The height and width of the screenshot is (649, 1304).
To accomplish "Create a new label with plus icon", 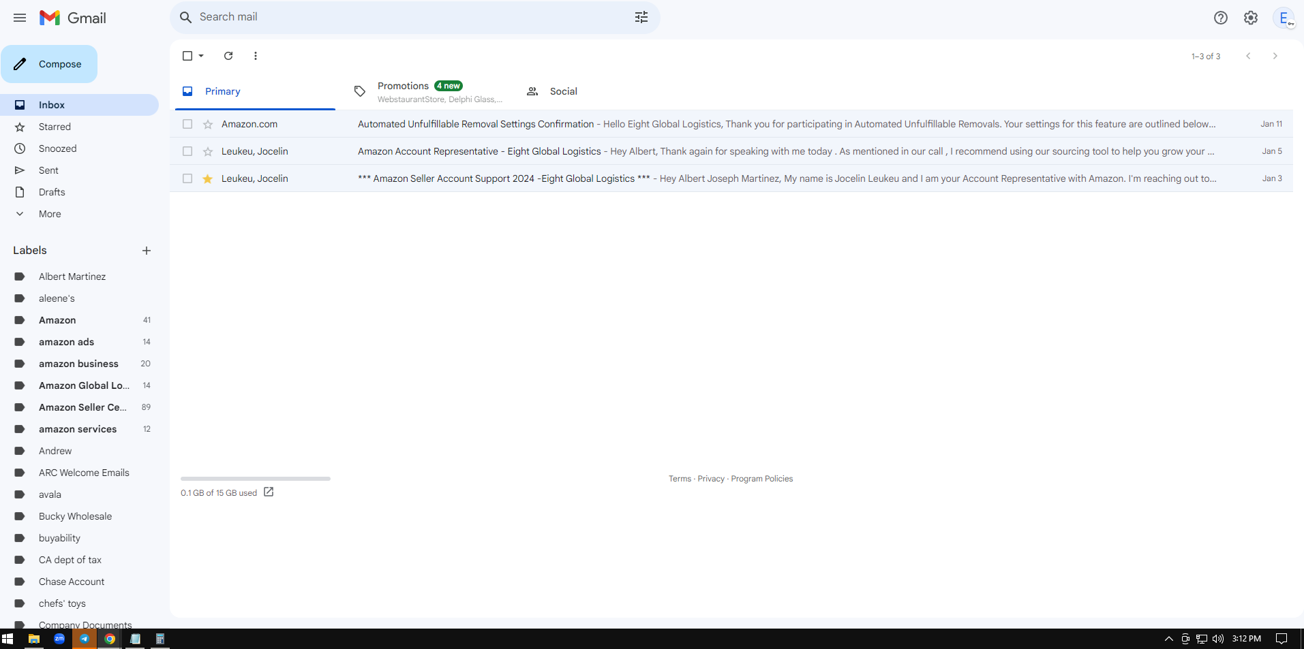I will point(147,251).
